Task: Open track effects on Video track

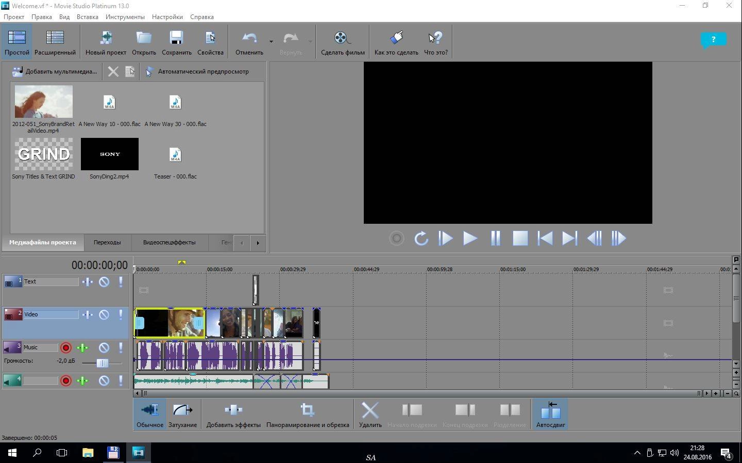Action: (x=88, y=314)
